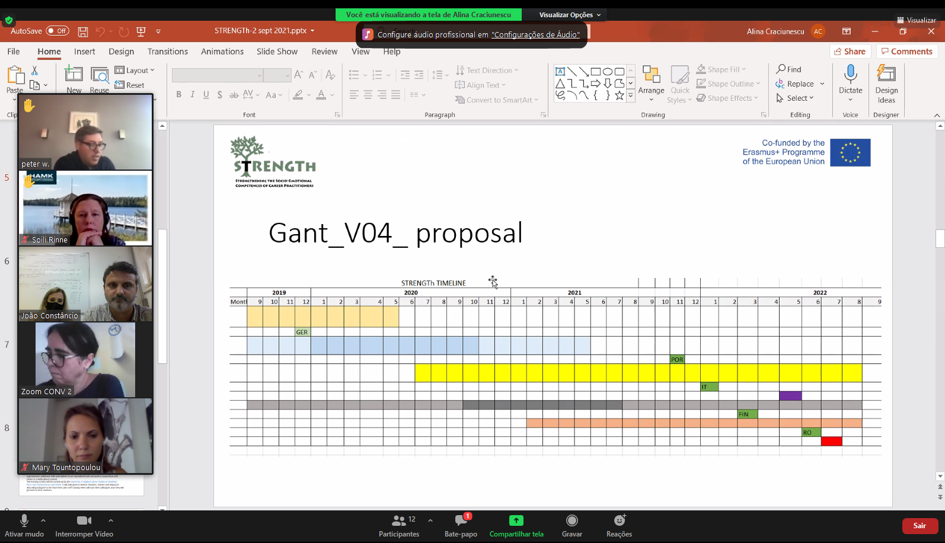This screenshot has width=945, height=543.
Task: Click the Bold formatting icon
Action: [x=178, y=95]
